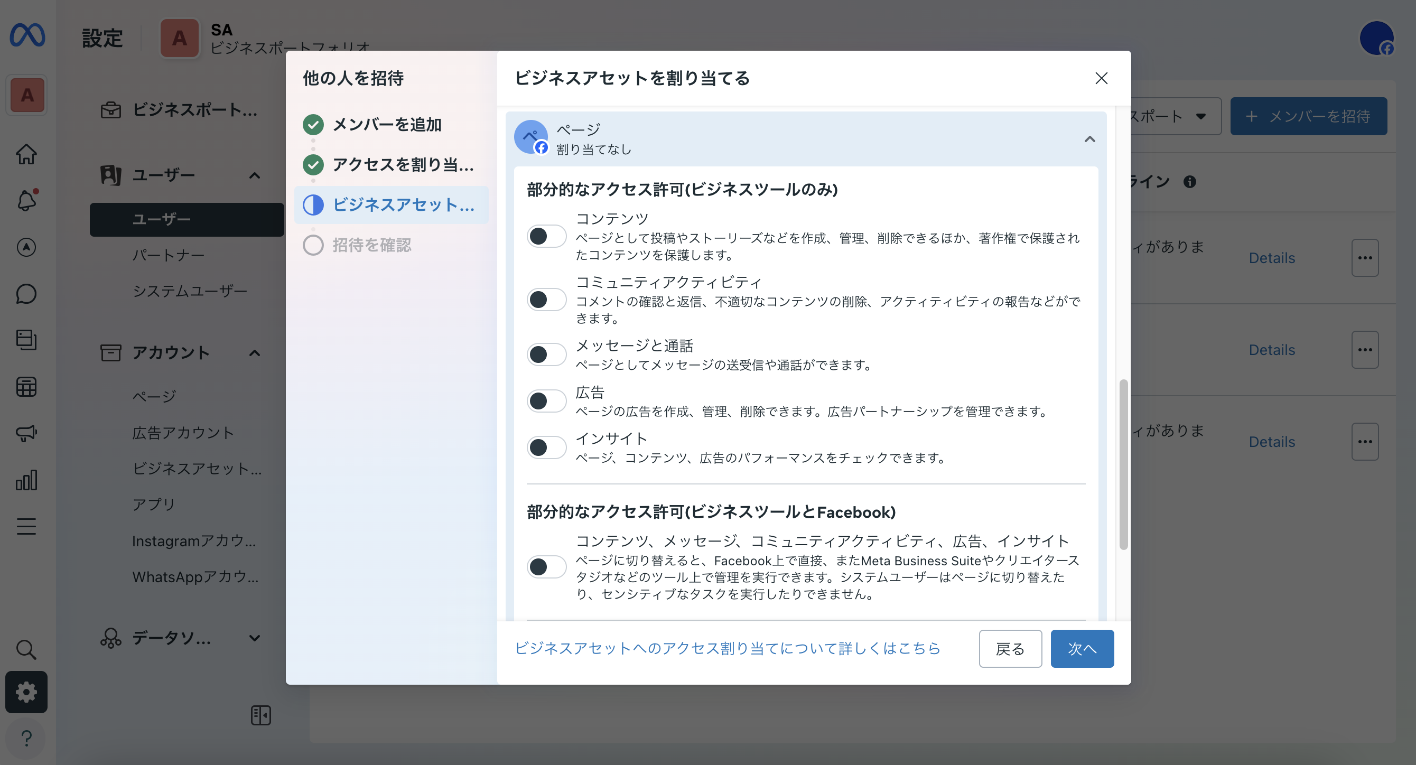Turn on the メッセージと通話 toggle
The height and width of the screenshot is (765, 1416).
(546, 354)
